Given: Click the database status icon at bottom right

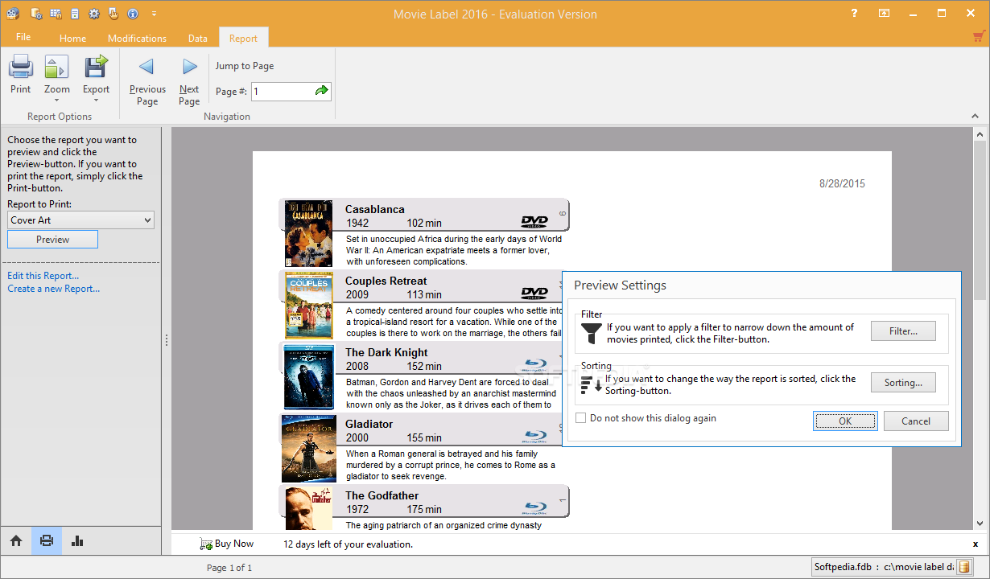Looking at the screenshot, I should pos(963,567).
